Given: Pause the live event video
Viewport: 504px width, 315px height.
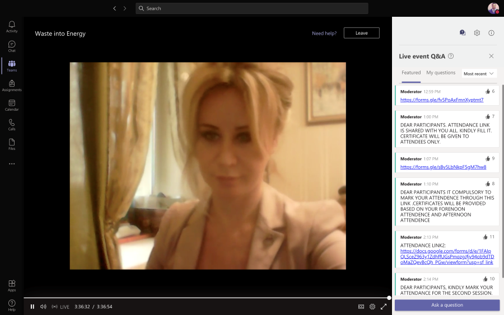Looking at the screenshot, I should tap(32, 307).
